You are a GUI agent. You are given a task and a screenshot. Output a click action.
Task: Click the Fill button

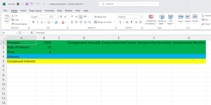pyautogui.click(x=205, y=20)
